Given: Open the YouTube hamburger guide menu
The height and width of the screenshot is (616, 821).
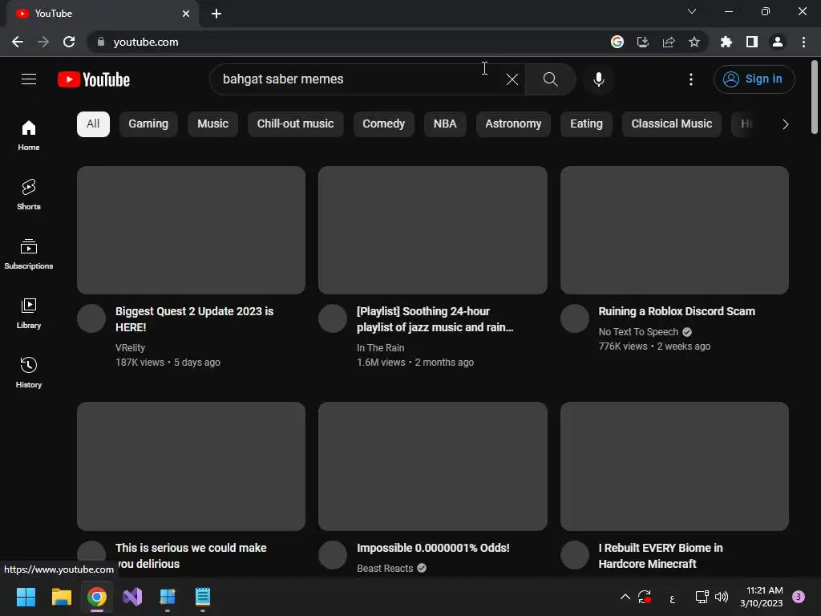Looking at the screenshot, I should (29, 79).
